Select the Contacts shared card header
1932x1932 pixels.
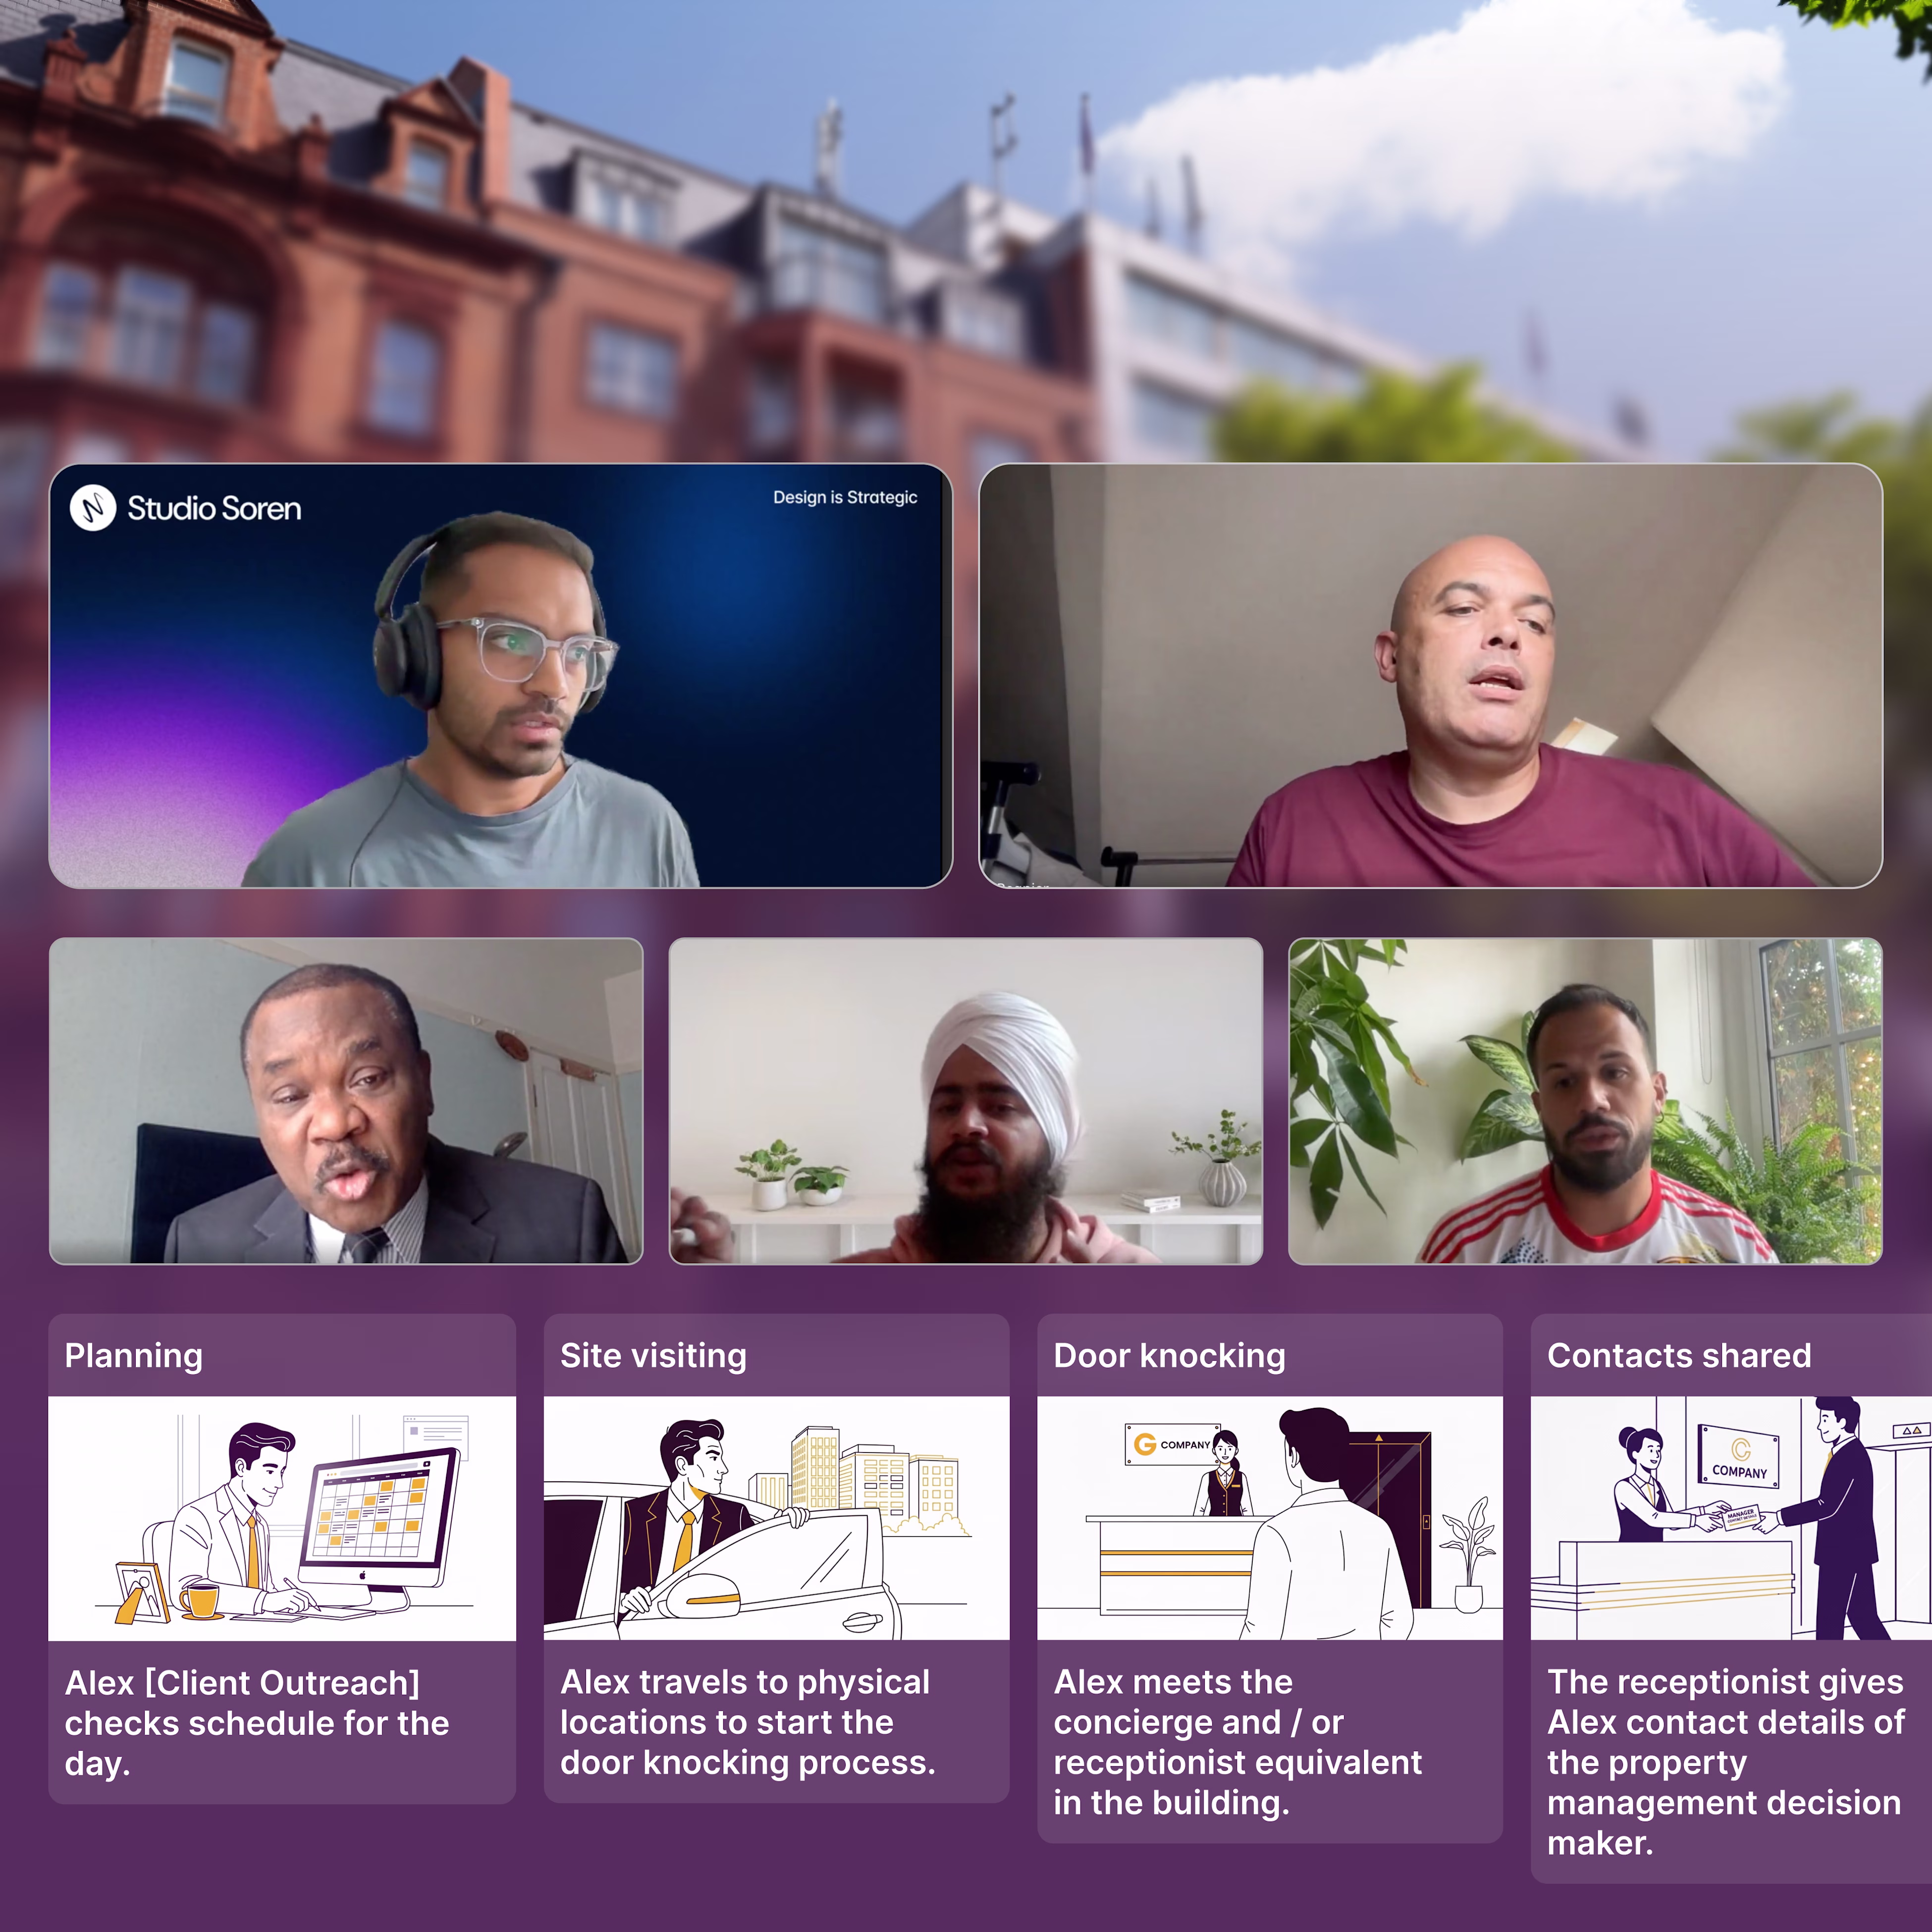click(x=1731, y=1355)
